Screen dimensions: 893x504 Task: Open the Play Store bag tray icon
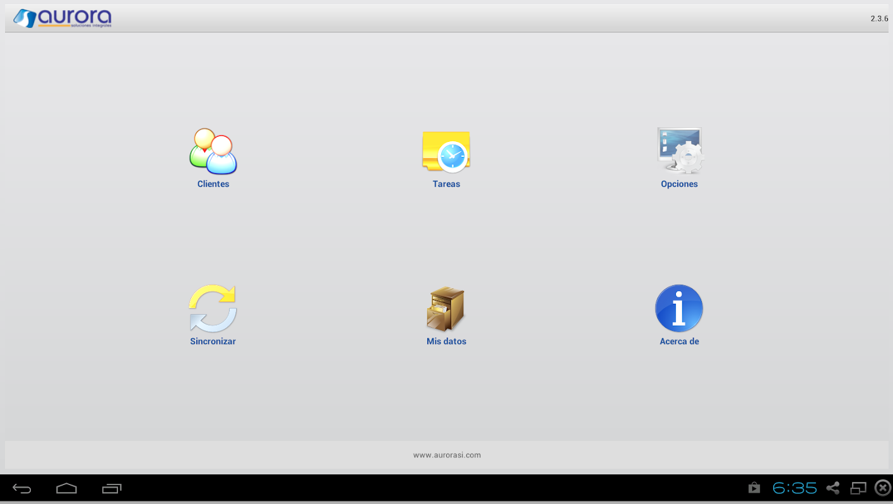click(x=754, y=488)
